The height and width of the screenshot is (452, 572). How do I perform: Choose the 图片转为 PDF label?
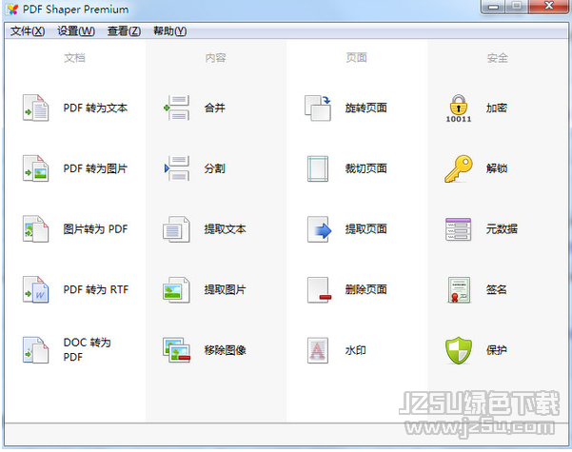[x=95, y=229]
